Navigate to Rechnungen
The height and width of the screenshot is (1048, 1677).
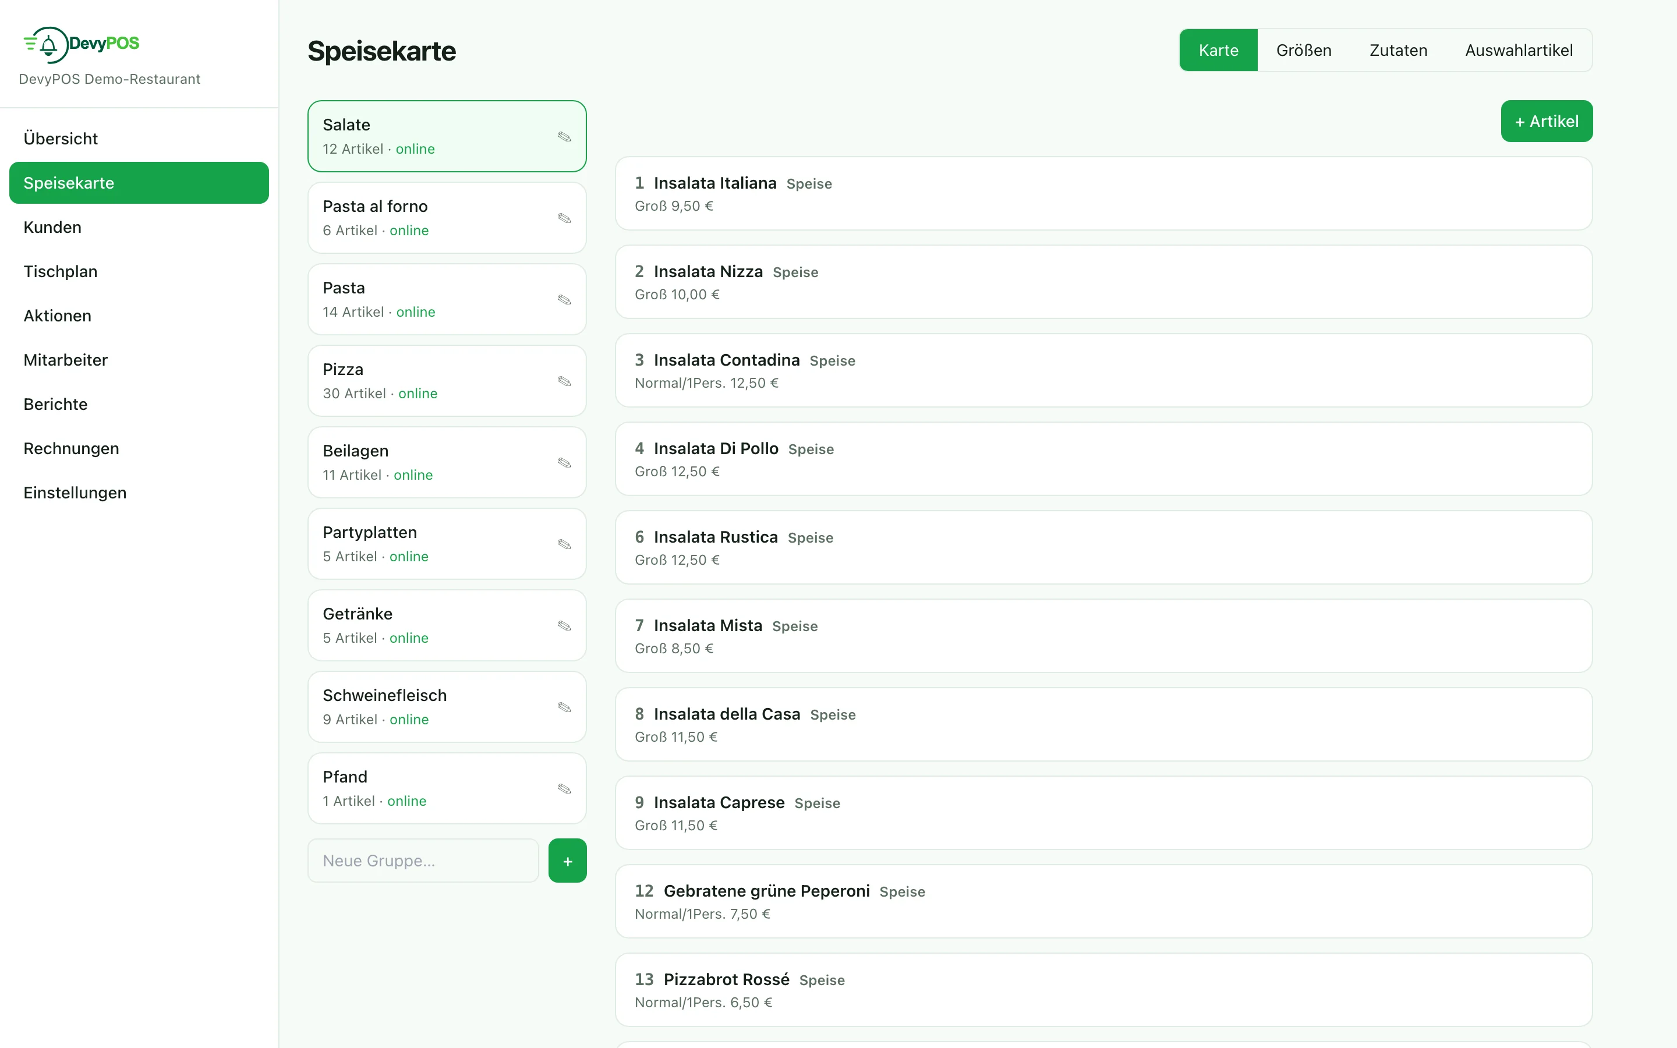(x=139, y=449)
